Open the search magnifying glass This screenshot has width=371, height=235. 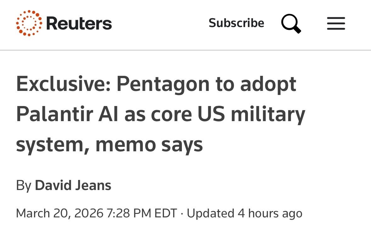pos(291,24)
